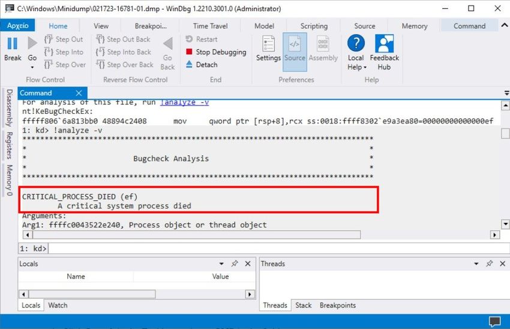The height and width of the screenshot is (329, 510).
Task: Open the Source ribbon tab
Action: 364,26
